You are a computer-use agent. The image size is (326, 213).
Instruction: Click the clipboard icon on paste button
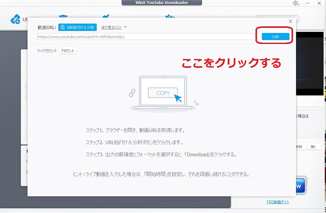click(x=62, y=27)
